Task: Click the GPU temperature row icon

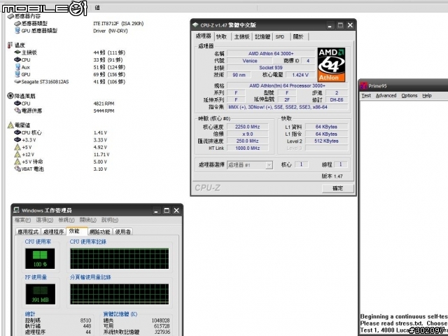Action: pos(17,74)
